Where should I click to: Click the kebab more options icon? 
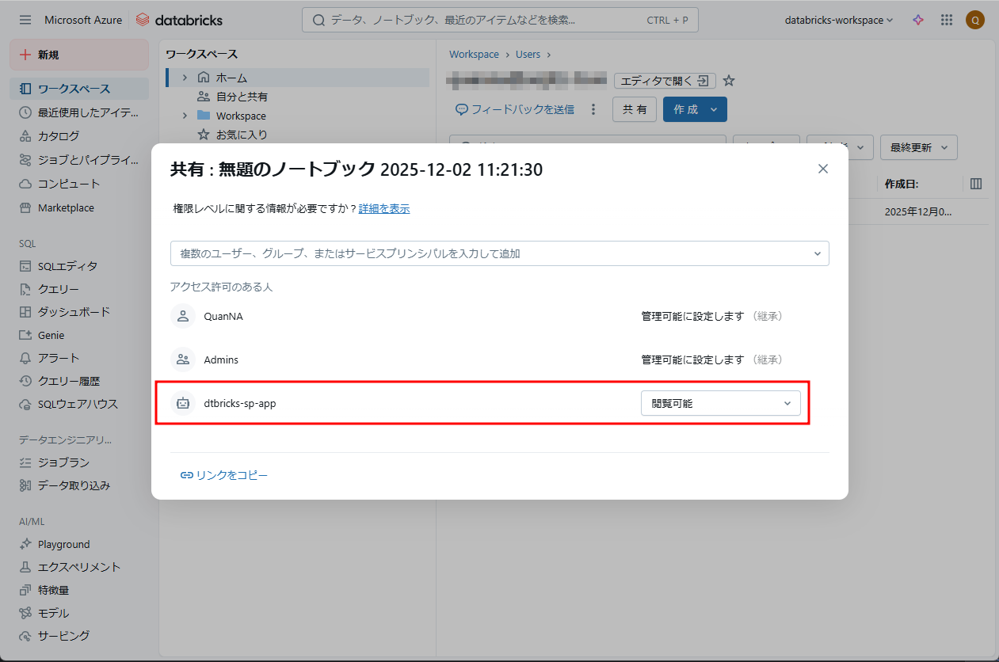point(593,109)
